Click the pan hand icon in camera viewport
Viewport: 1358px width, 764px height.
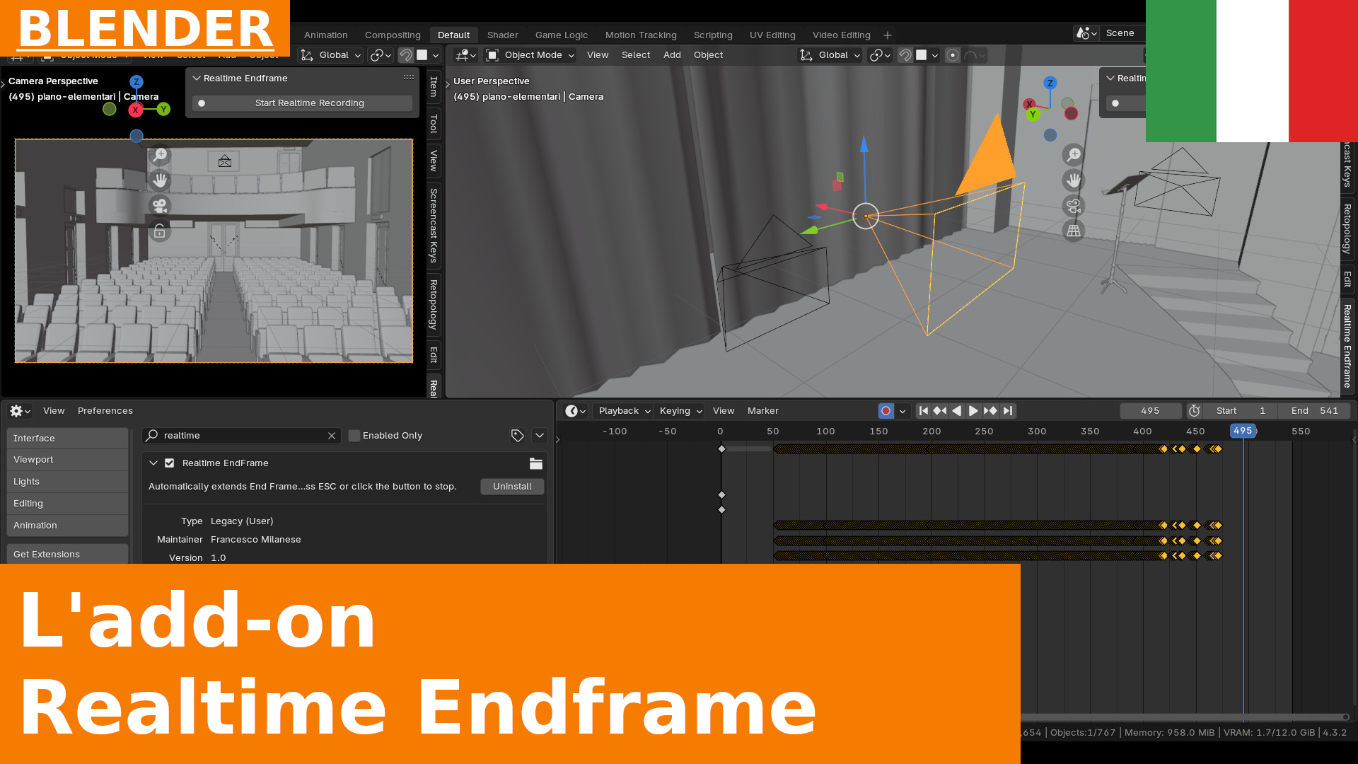160,180
